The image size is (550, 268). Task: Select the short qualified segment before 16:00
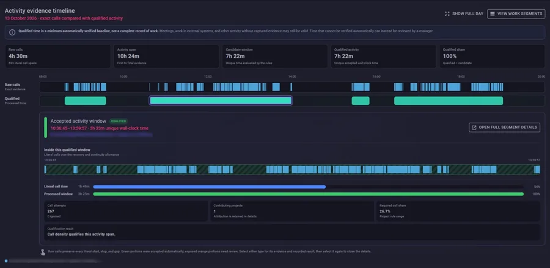pos(361,101)
